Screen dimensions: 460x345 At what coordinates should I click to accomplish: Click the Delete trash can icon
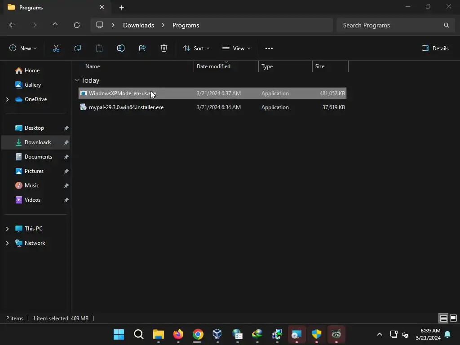pyautogui.click(x=164, y=49)
